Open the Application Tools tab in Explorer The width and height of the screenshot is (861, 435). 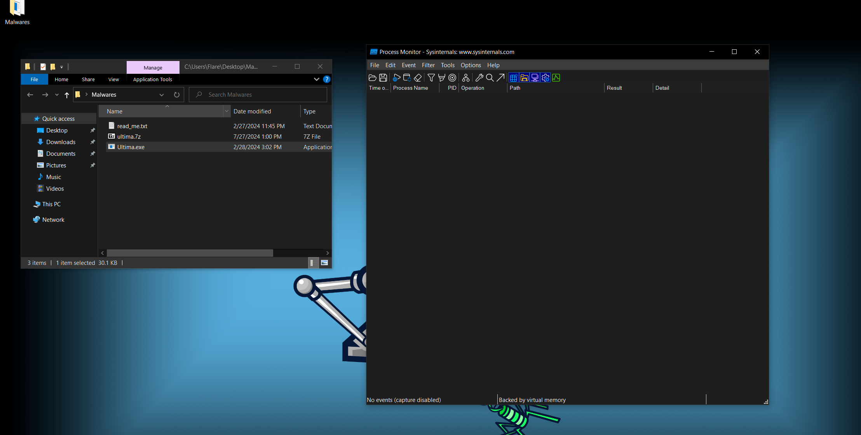[153, 79]
